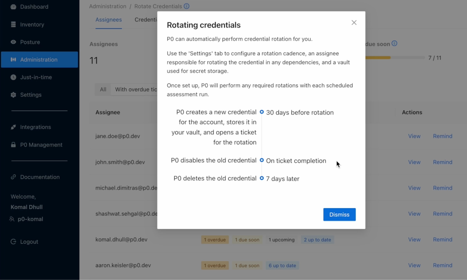467x280 pixels.
Task: Select the Dashboard icon in the sidebar
Action: tap(13, 6)
